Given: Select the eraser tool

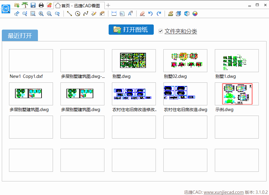Looking at the screenshot, I should click(142, 14).
